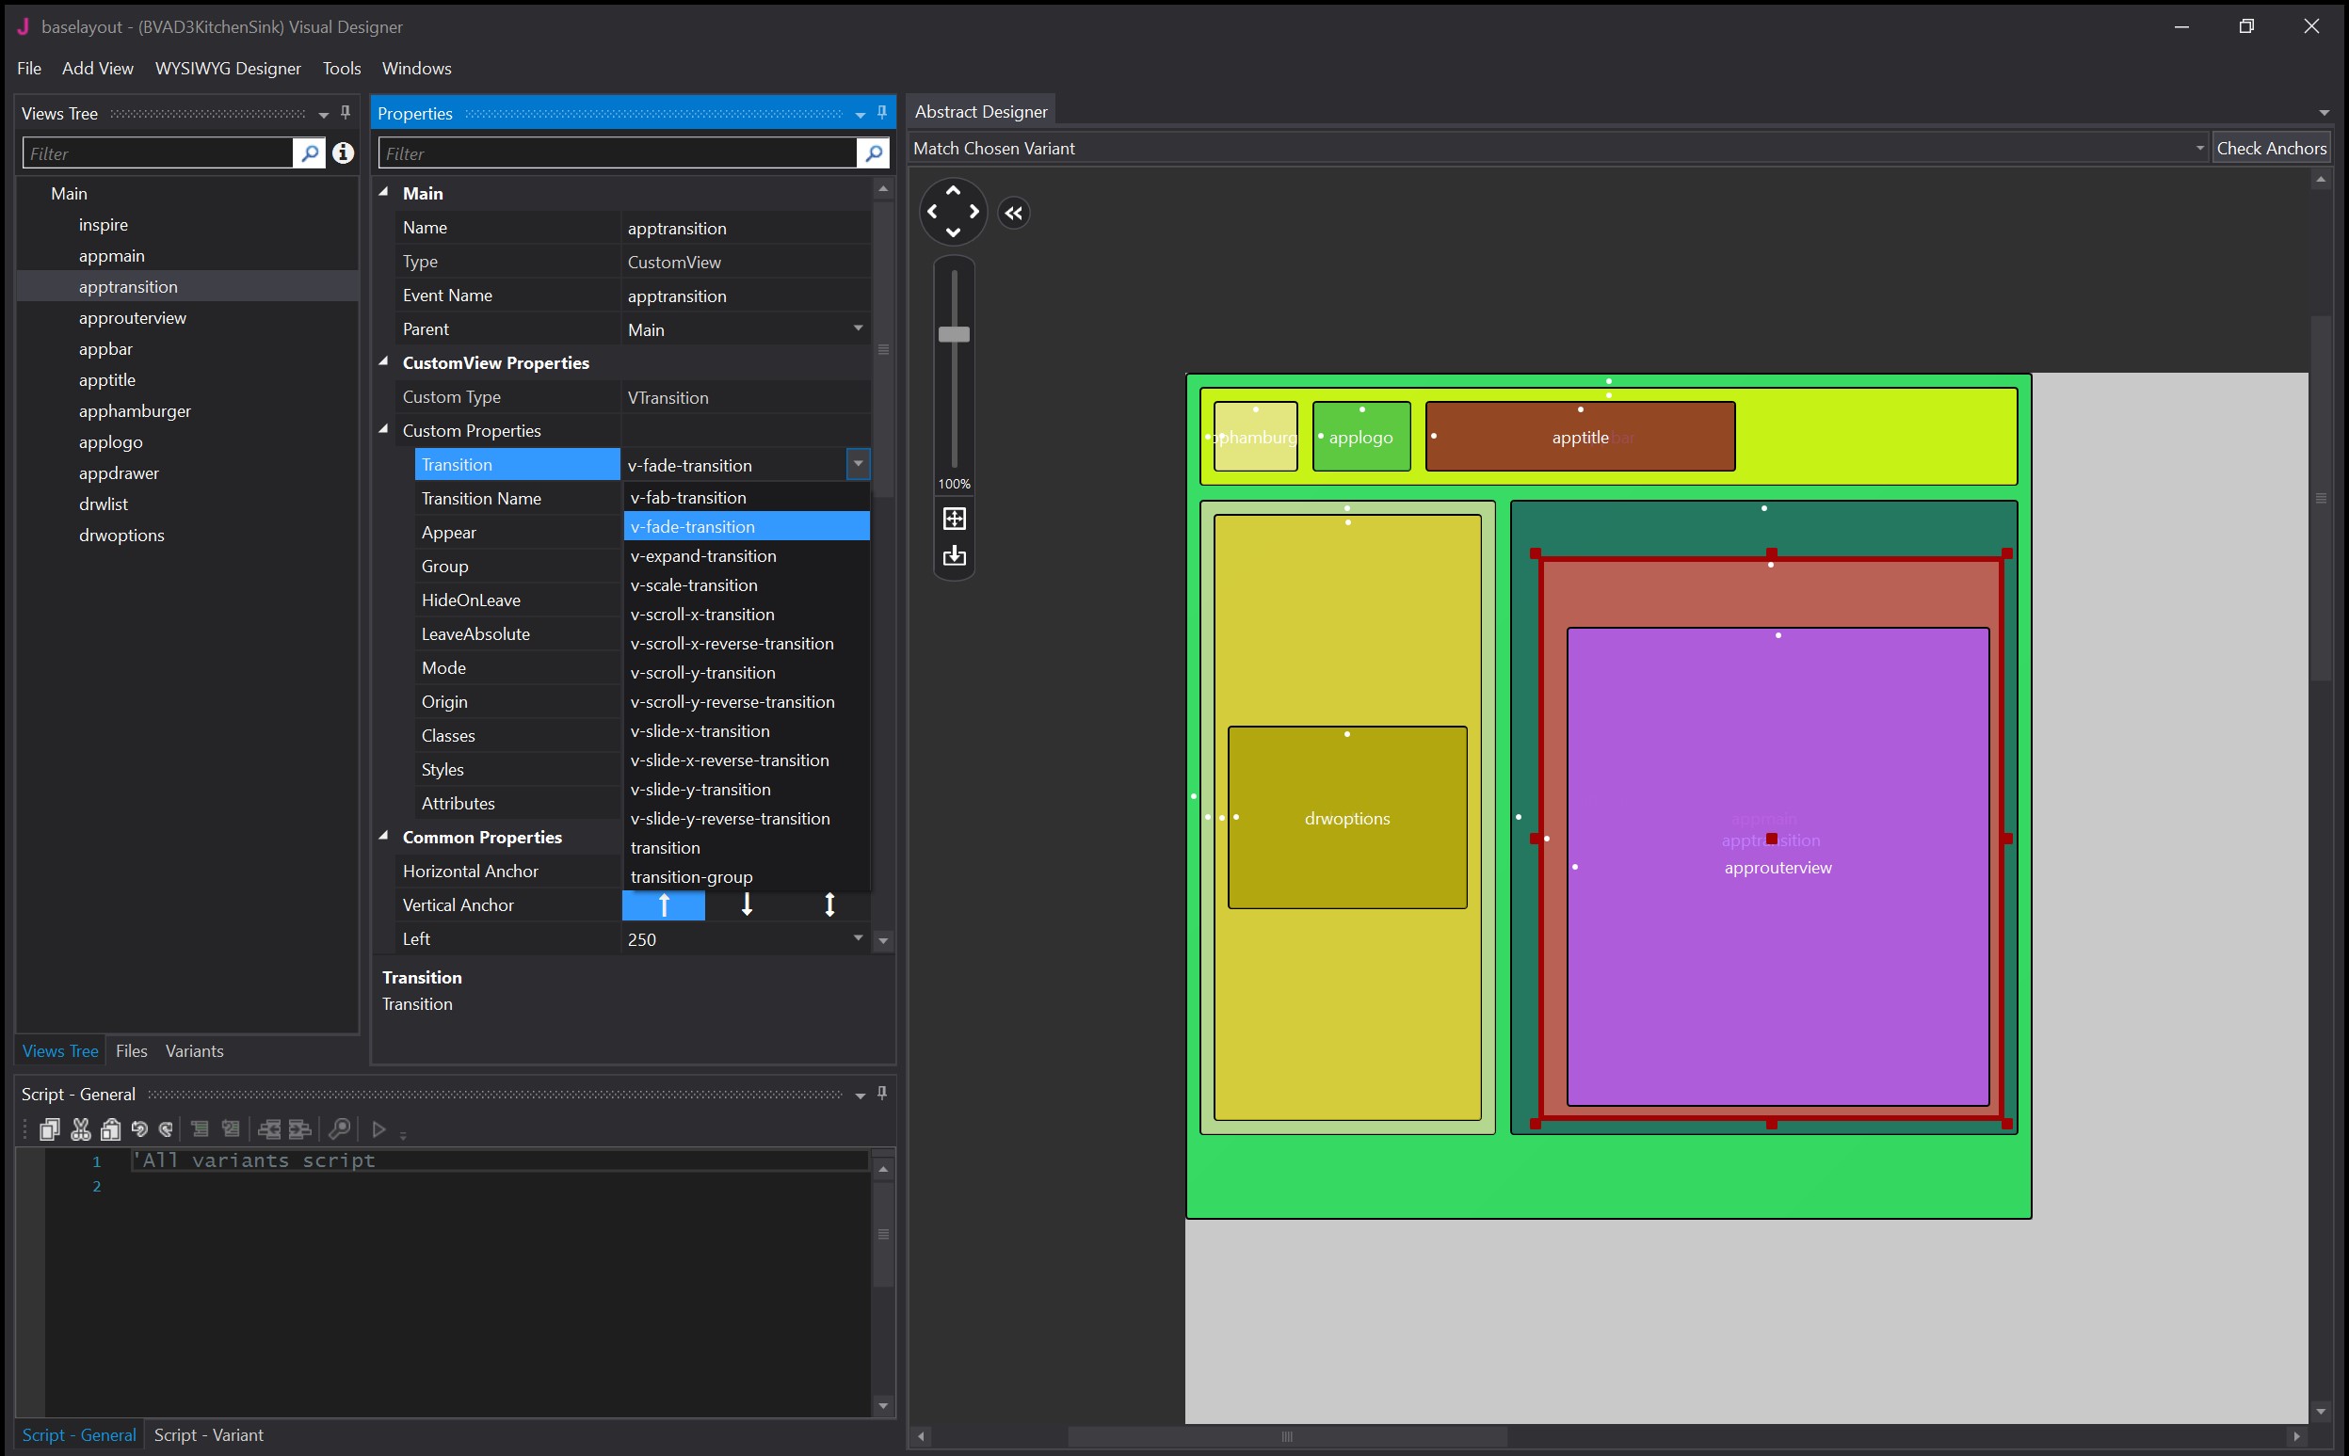
Task: Select the bottom vertical anchor option
Action: click(x=747, y=905)
